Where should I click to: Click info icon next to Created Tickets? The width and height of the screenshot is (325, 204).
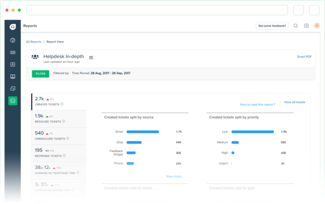tap(62, 104)
